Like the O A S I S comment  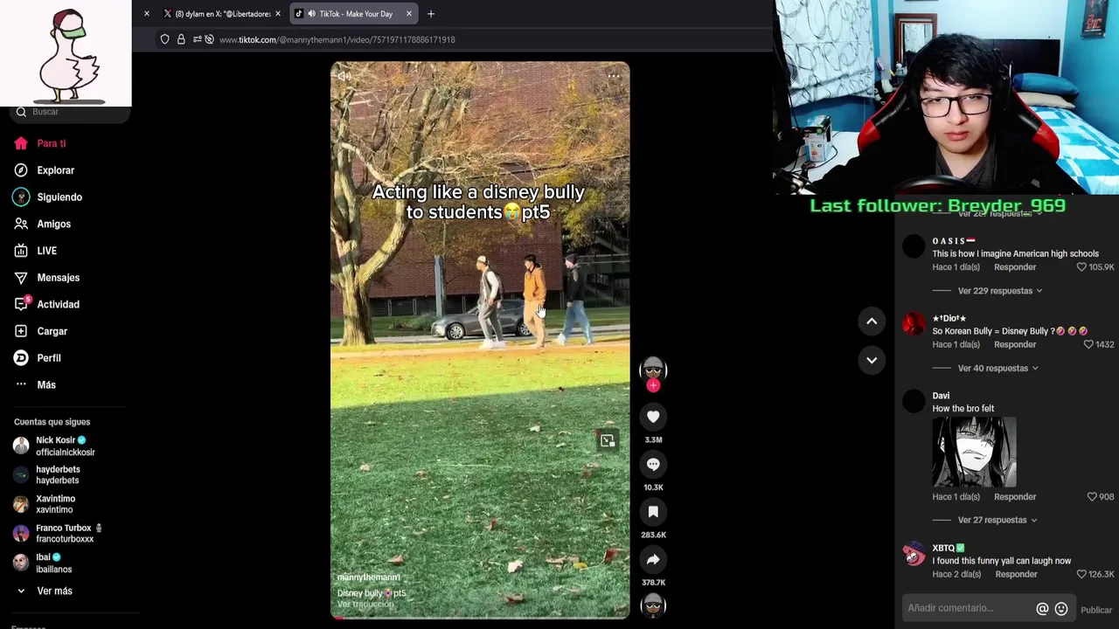(1081, 267)
